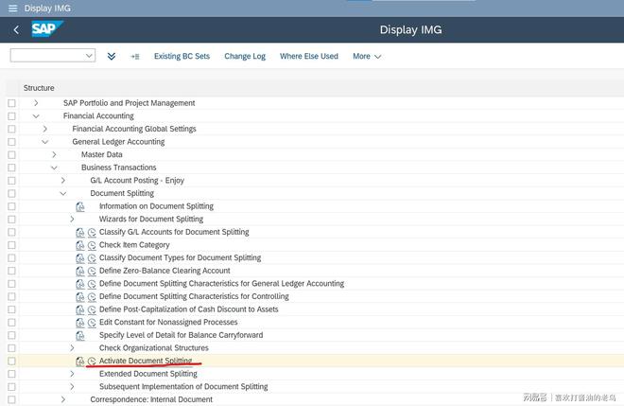Open documentation icon for Classify G/L Accounts
The height and width of the screenshot is (406, 624).
click(x=80, y=232)
